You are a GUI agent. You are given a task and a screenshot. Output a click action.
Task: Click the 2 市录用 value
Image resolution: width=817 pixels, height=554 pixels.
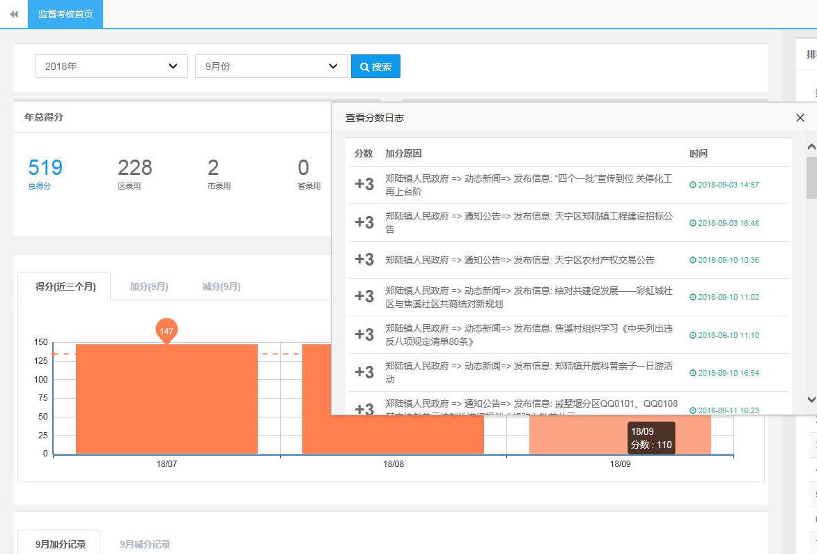[x=213, y=168]
